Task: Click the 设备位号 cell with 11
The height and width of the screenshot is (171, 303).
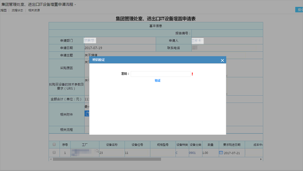Action: coord(137,153)
